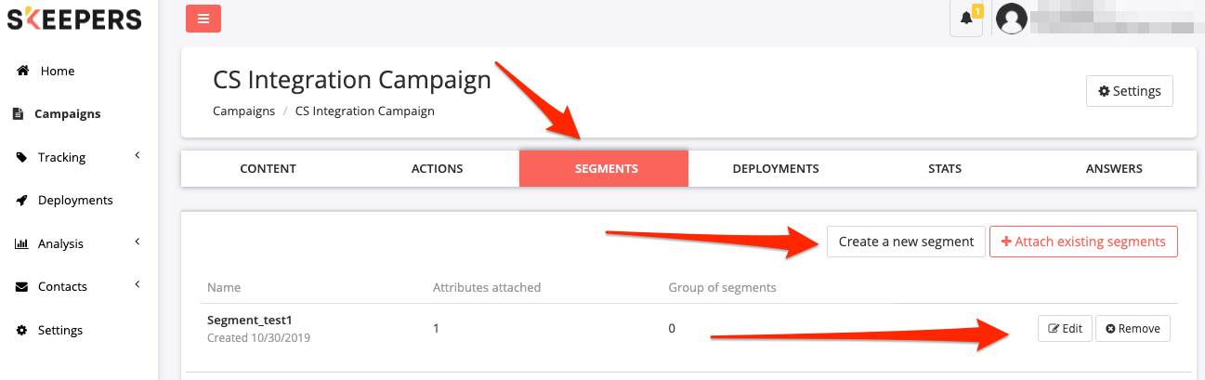Click the Deployments rocket icon

tap(22, 201)
